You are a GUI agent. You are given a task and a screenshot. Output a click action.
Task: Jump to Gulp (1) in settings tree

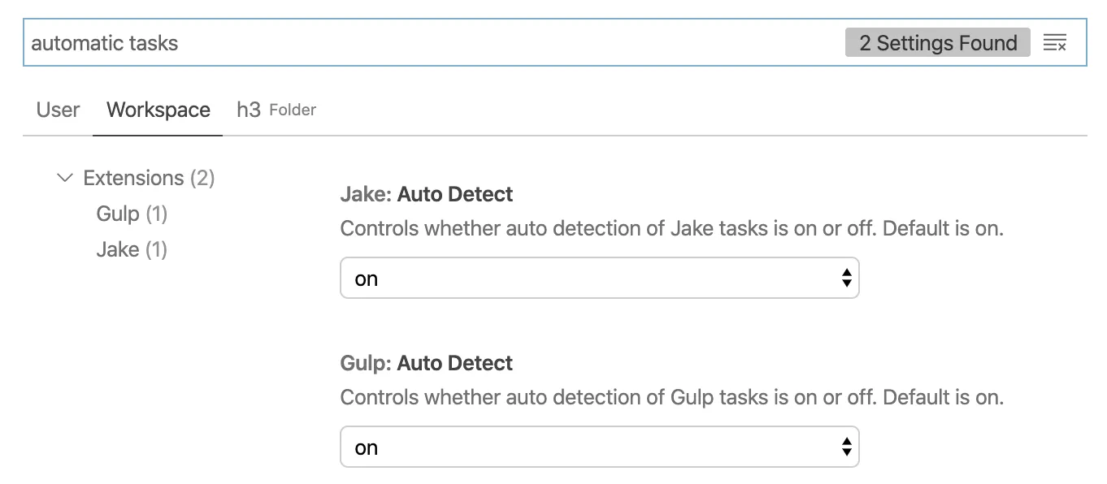tap(132, 214)
